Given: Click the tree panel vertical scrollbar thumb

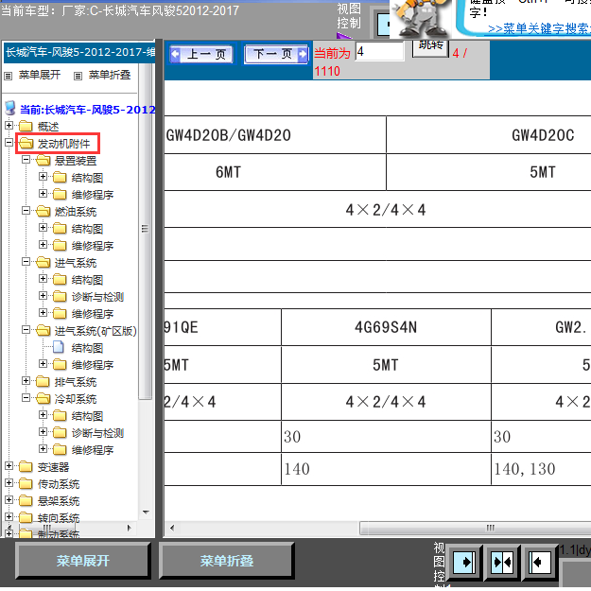Looking at the screenshot, I should point(145,229).
